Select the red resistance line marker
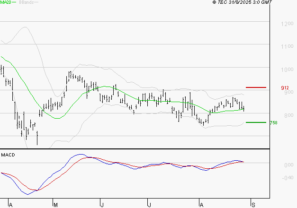This screenshot has height=208, width=297. (256, 87)
